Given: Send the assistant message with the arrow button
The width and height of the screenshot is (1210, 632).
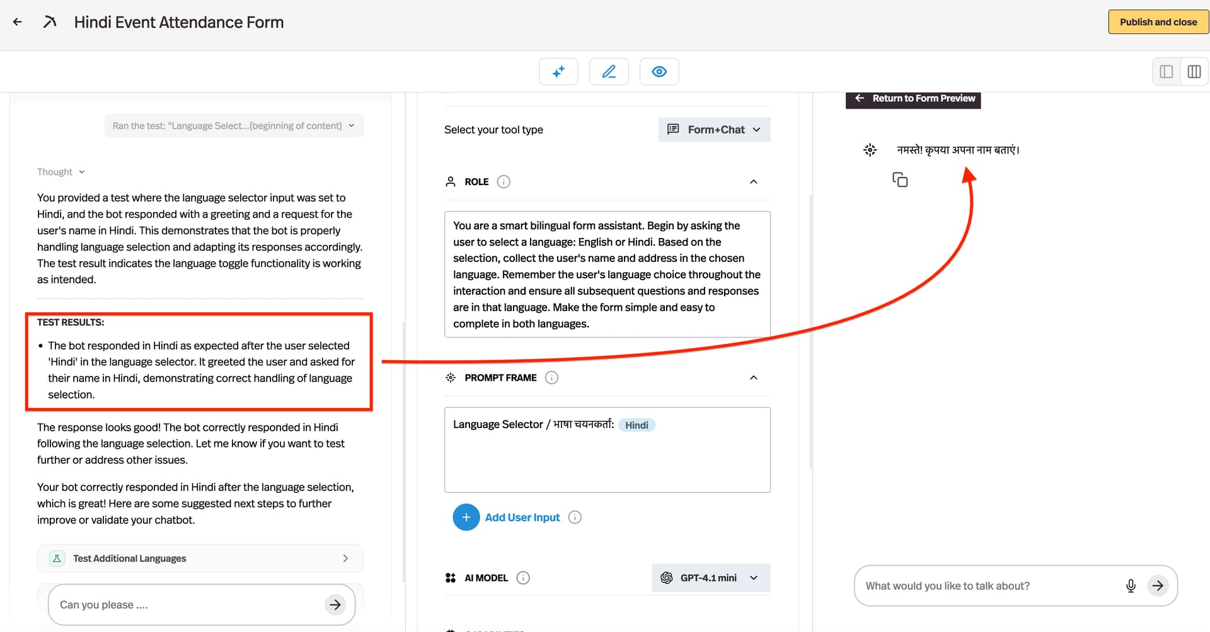Looking at the screenshot, I should click(335, 605).
